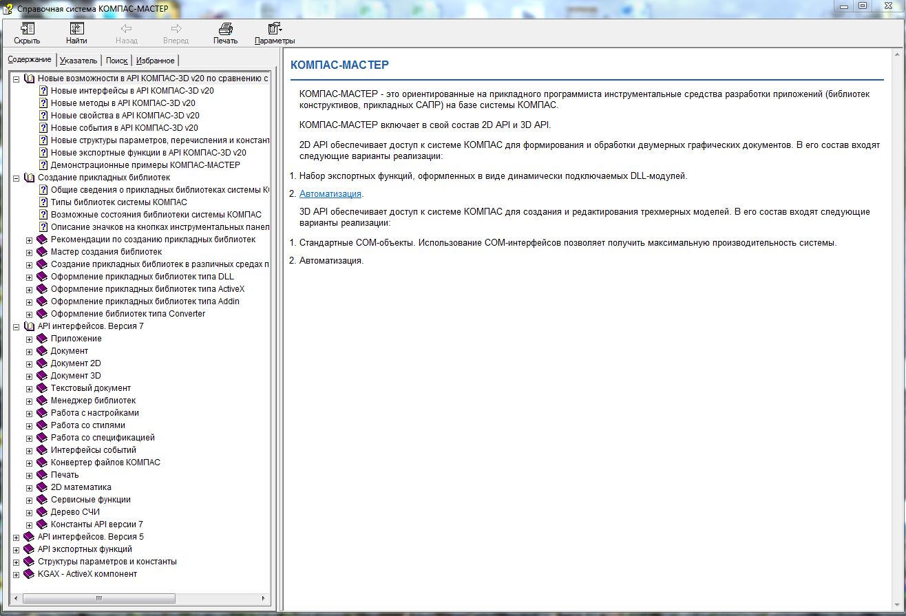Collapse the Новые возможности в API КОМПАС-3D v20 node
906x616 pixels.
pos(17,79)
